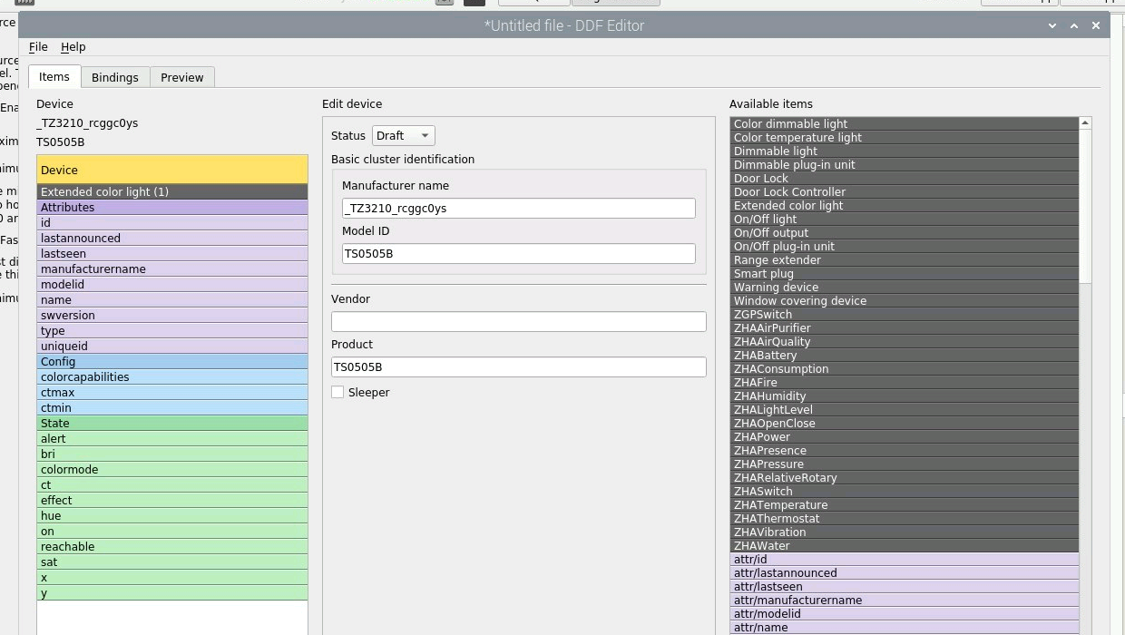Click 'ZHATemperature' in Available items
The image size is (1125, 635).
point(905,505)
